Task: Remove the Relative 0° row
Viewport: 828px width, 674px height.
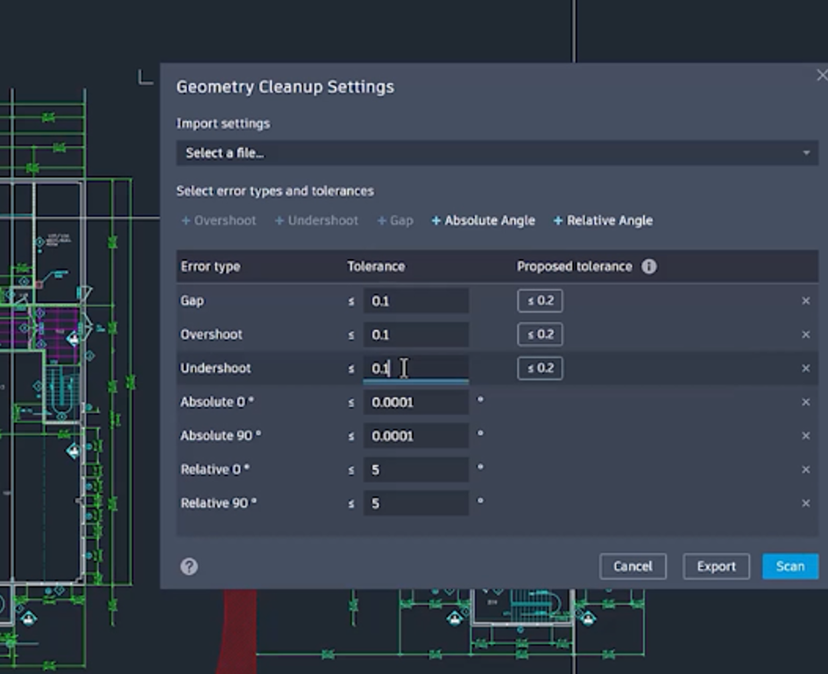Action: click(x=805, y=470)
